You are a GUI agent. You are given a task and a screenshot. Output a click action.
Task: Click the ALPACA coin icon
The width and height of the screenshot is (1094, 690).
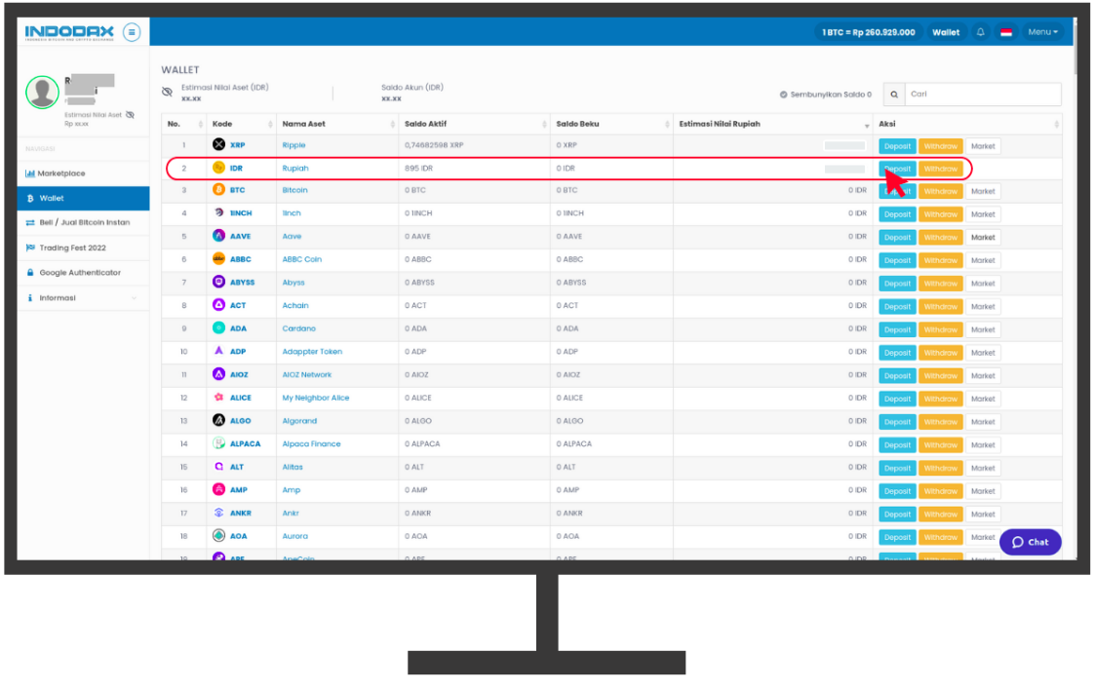pos(218,443)
